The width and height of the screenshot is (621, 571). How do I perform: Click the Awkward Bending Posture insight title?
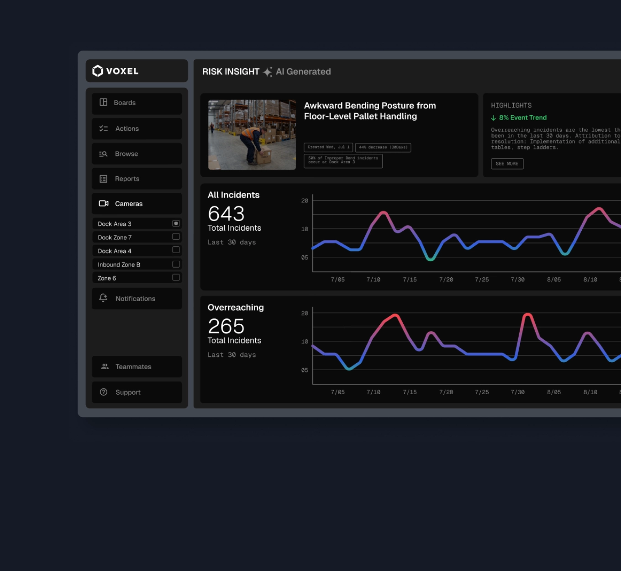click(x=370, y=111)
